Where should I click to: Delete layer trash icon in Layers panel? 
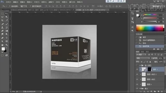pos(162,91)
